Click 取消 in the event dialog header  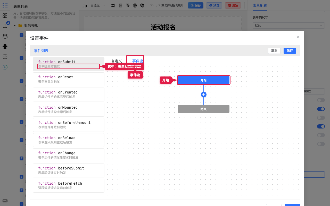pos(274,51)
